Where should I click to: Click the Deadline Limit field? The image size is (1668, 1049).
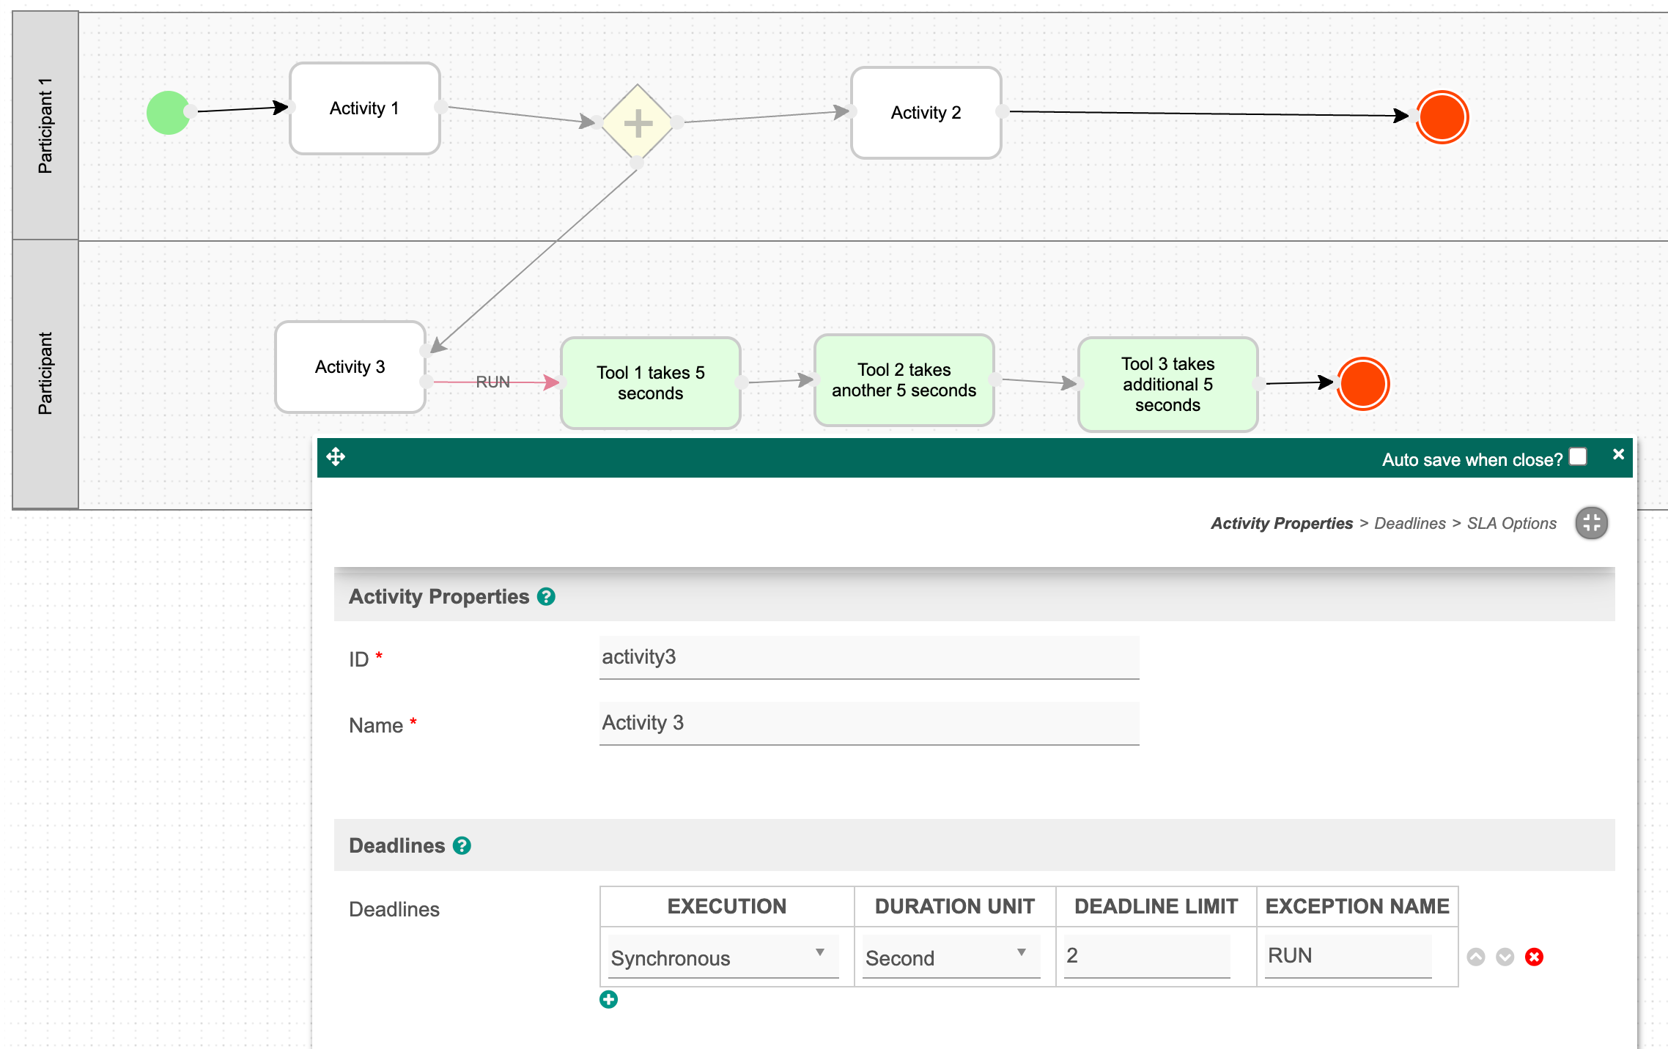tap(1146, 955)
